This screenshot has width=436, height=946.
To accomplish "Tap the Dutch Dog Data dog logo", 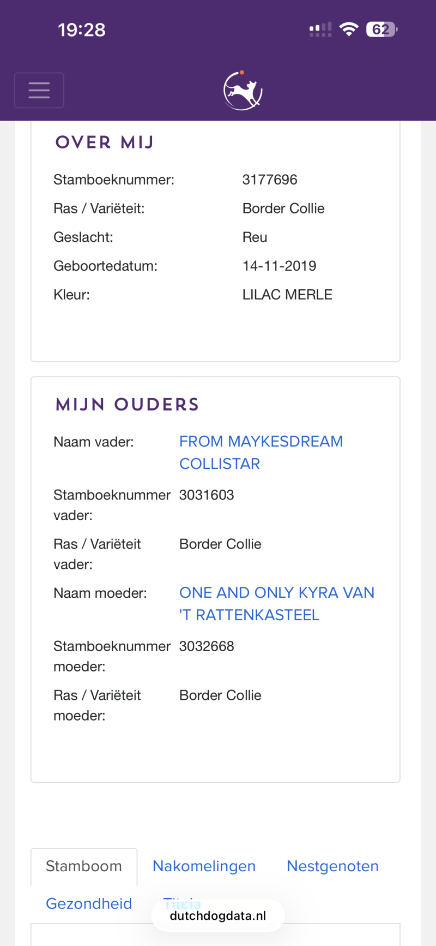I will click(243, 91).
